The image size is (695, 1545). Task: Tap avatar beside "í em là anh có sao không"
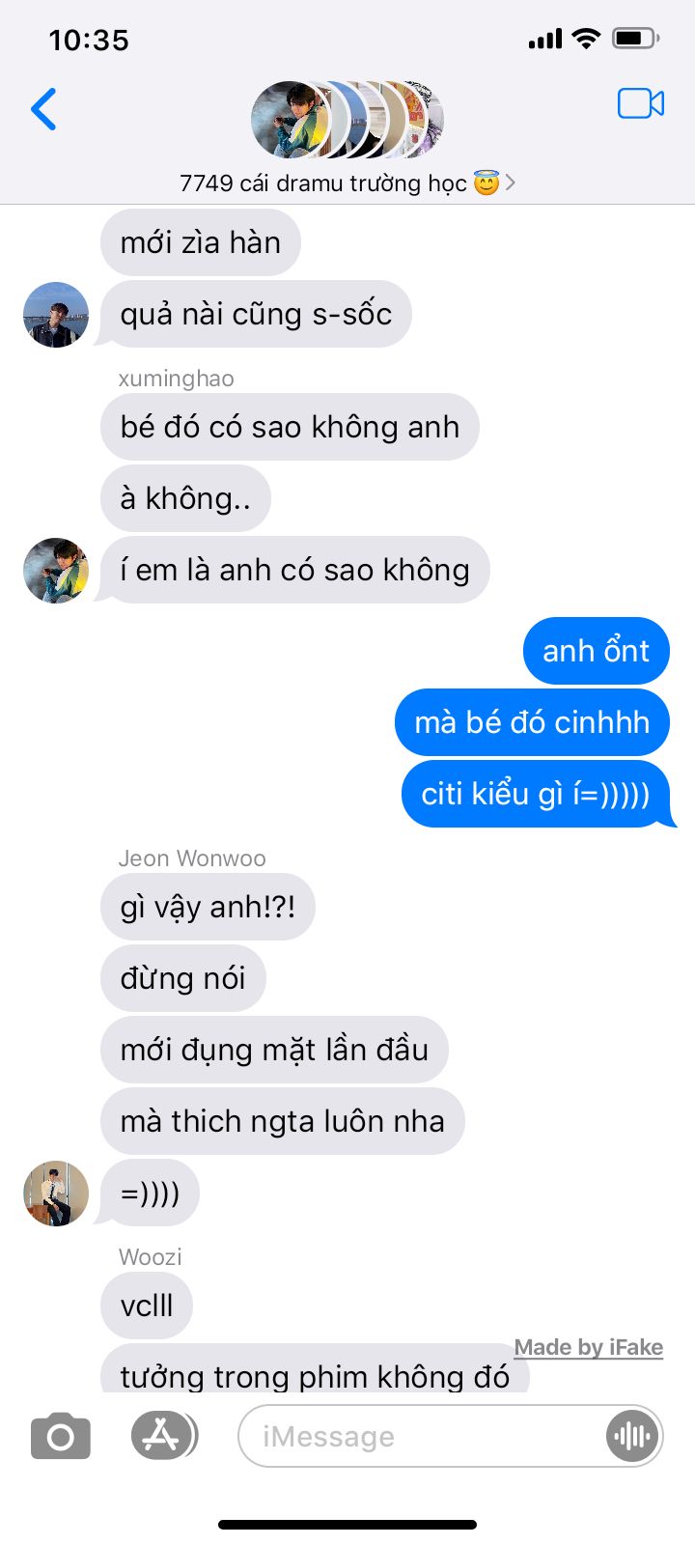pos(56,571)
